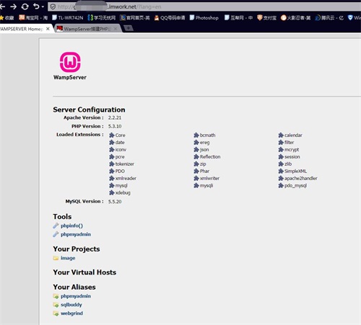Screen dimensions: 361x325
Task: Open the phpinfo() tool link
Action: (x=71, y=226)
